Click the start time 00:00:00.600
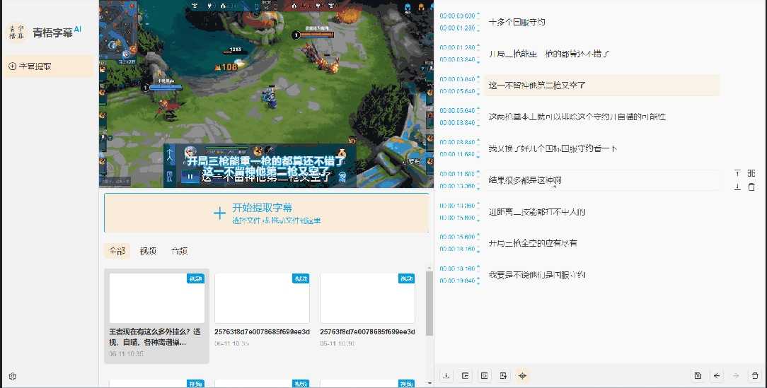This screenshot has width=767, height=388. pyautogui.click(x=457, y=16)
